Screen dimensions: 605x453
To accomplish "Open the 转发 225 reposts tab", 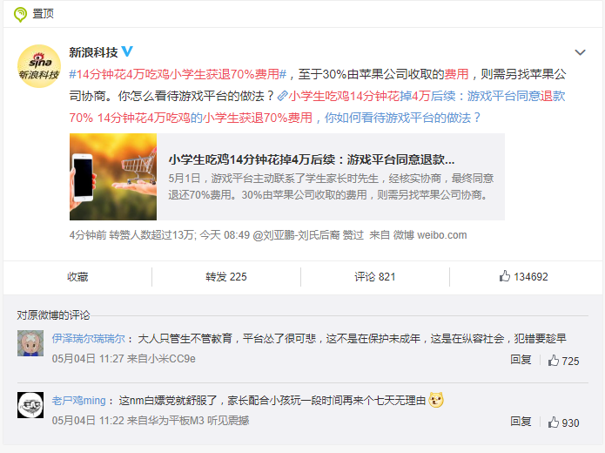I will pos(226,277).
